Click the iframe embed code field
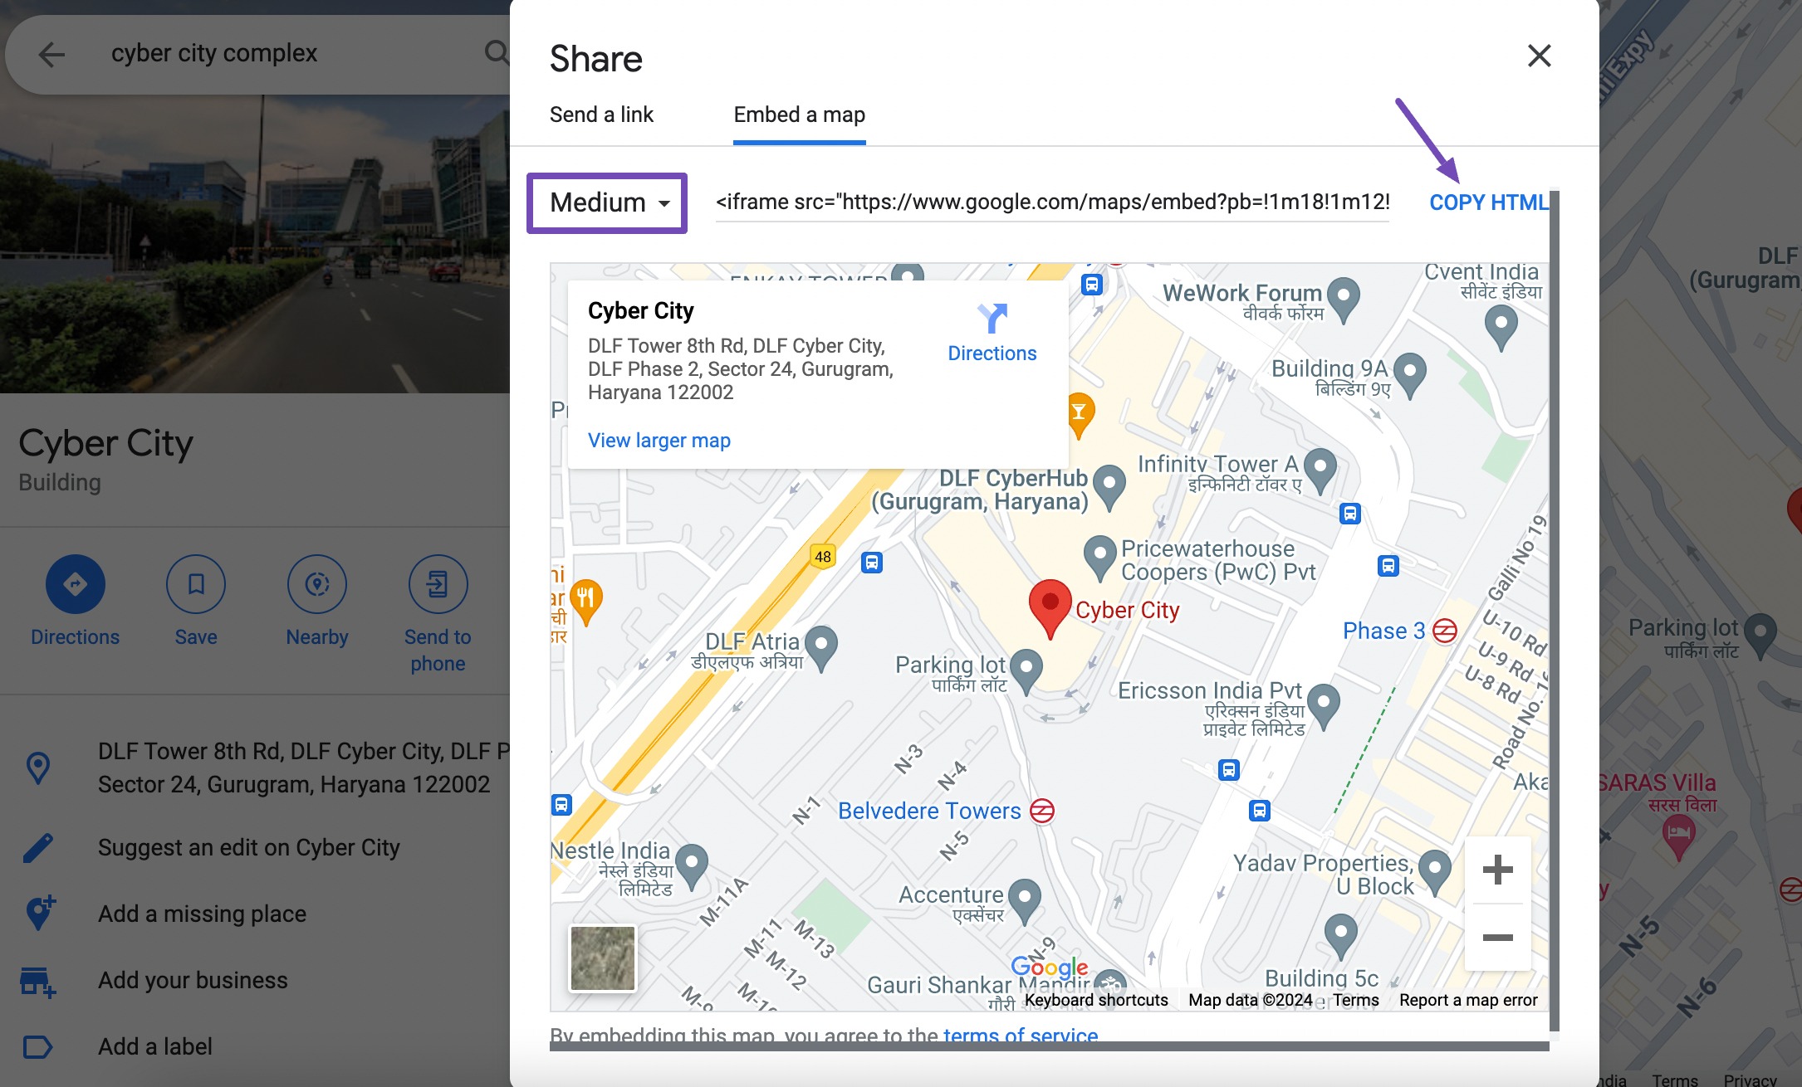 pos(1052,202)
